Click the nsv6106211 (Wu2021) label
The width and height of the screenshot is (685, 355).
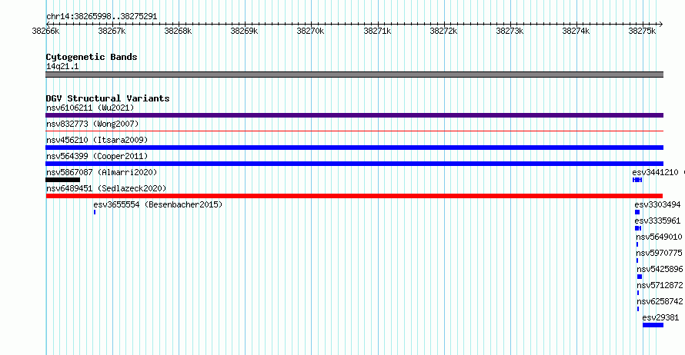click(x=90, y=108)
